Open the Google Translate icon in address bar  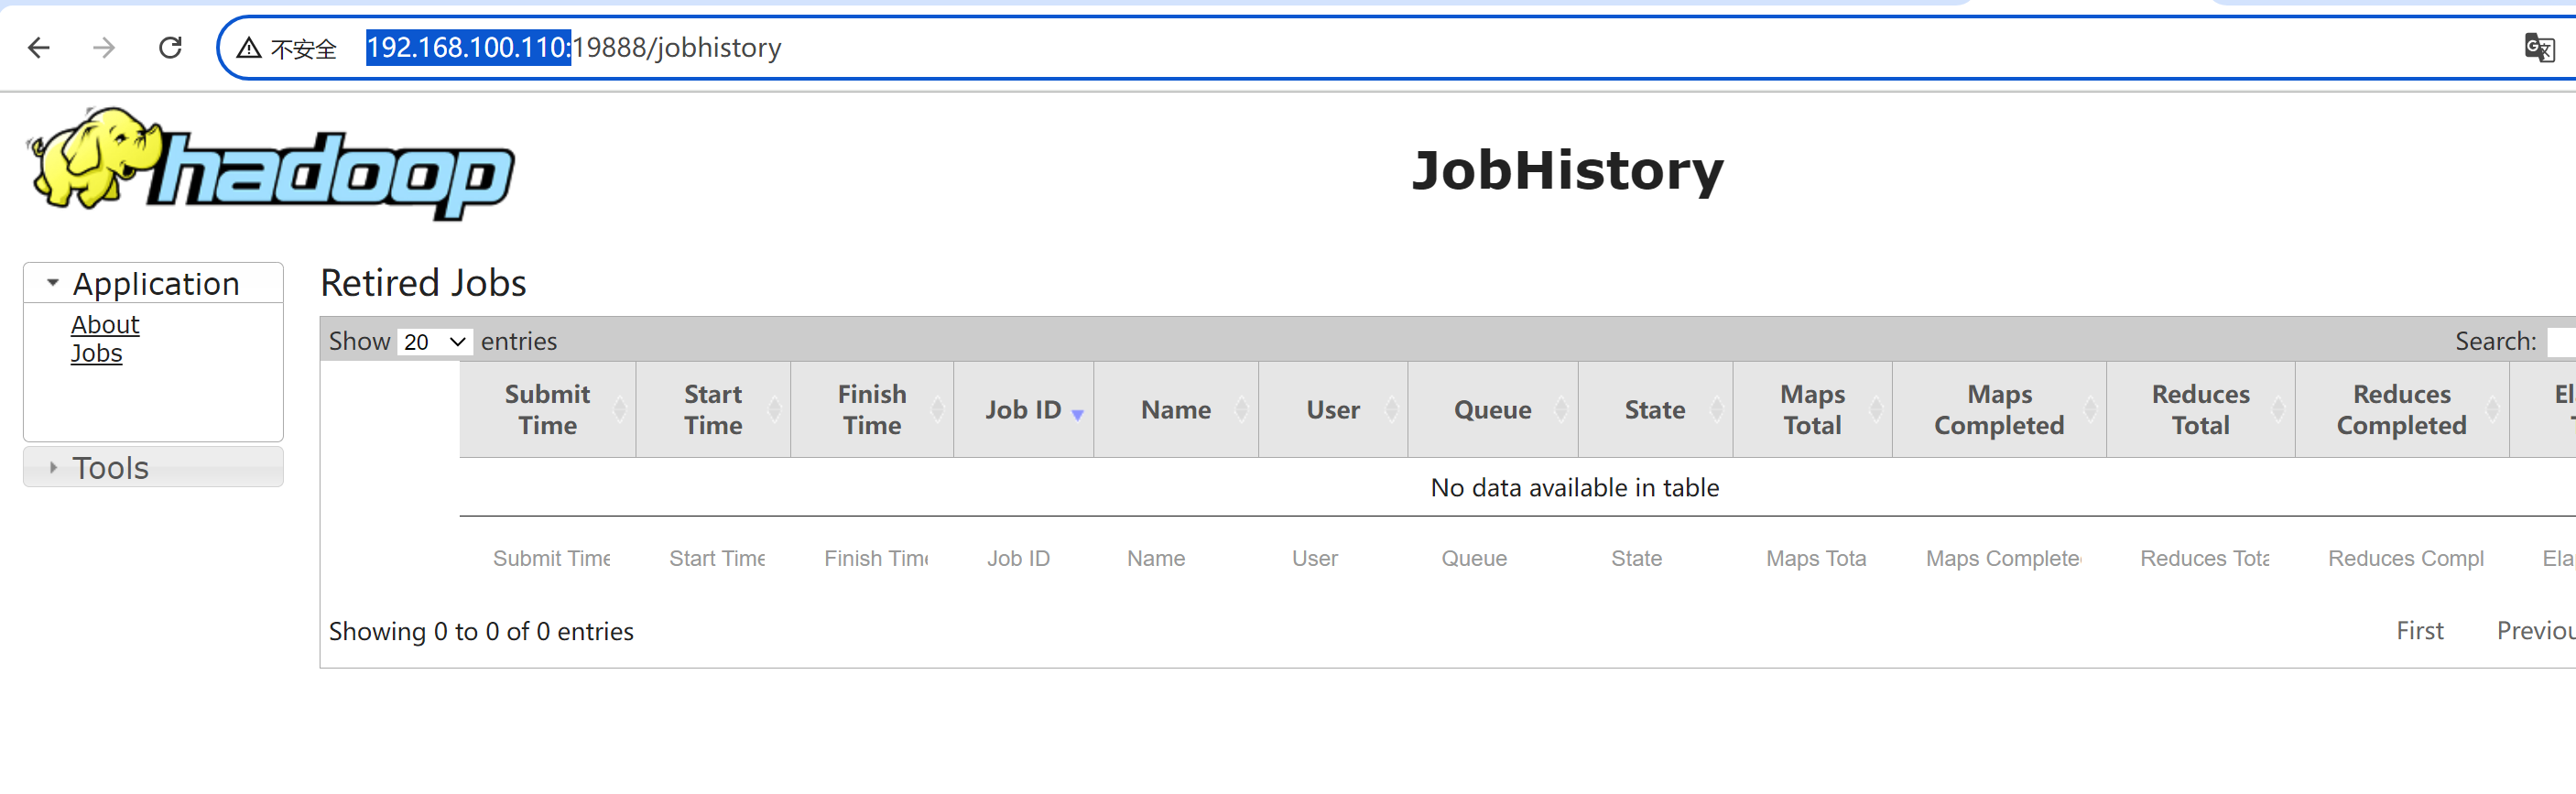[x=2539, y=47]
